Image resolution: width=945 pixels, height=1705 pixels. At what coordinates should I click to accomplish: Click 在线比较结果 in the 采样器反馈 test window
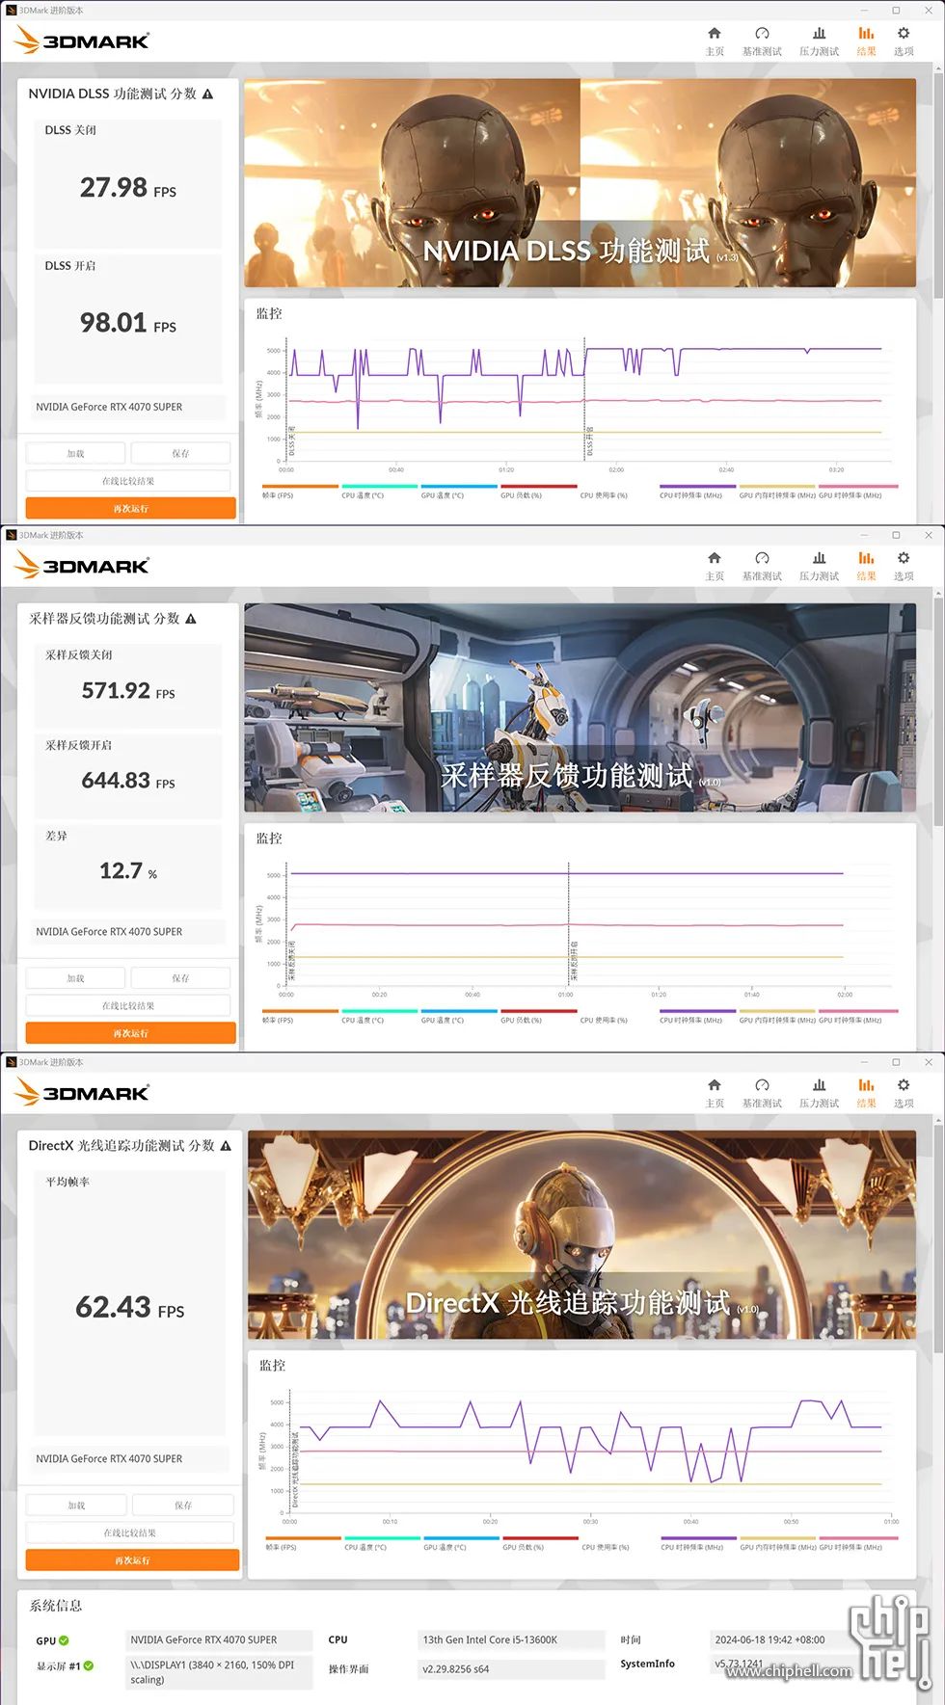(128, 1005)
